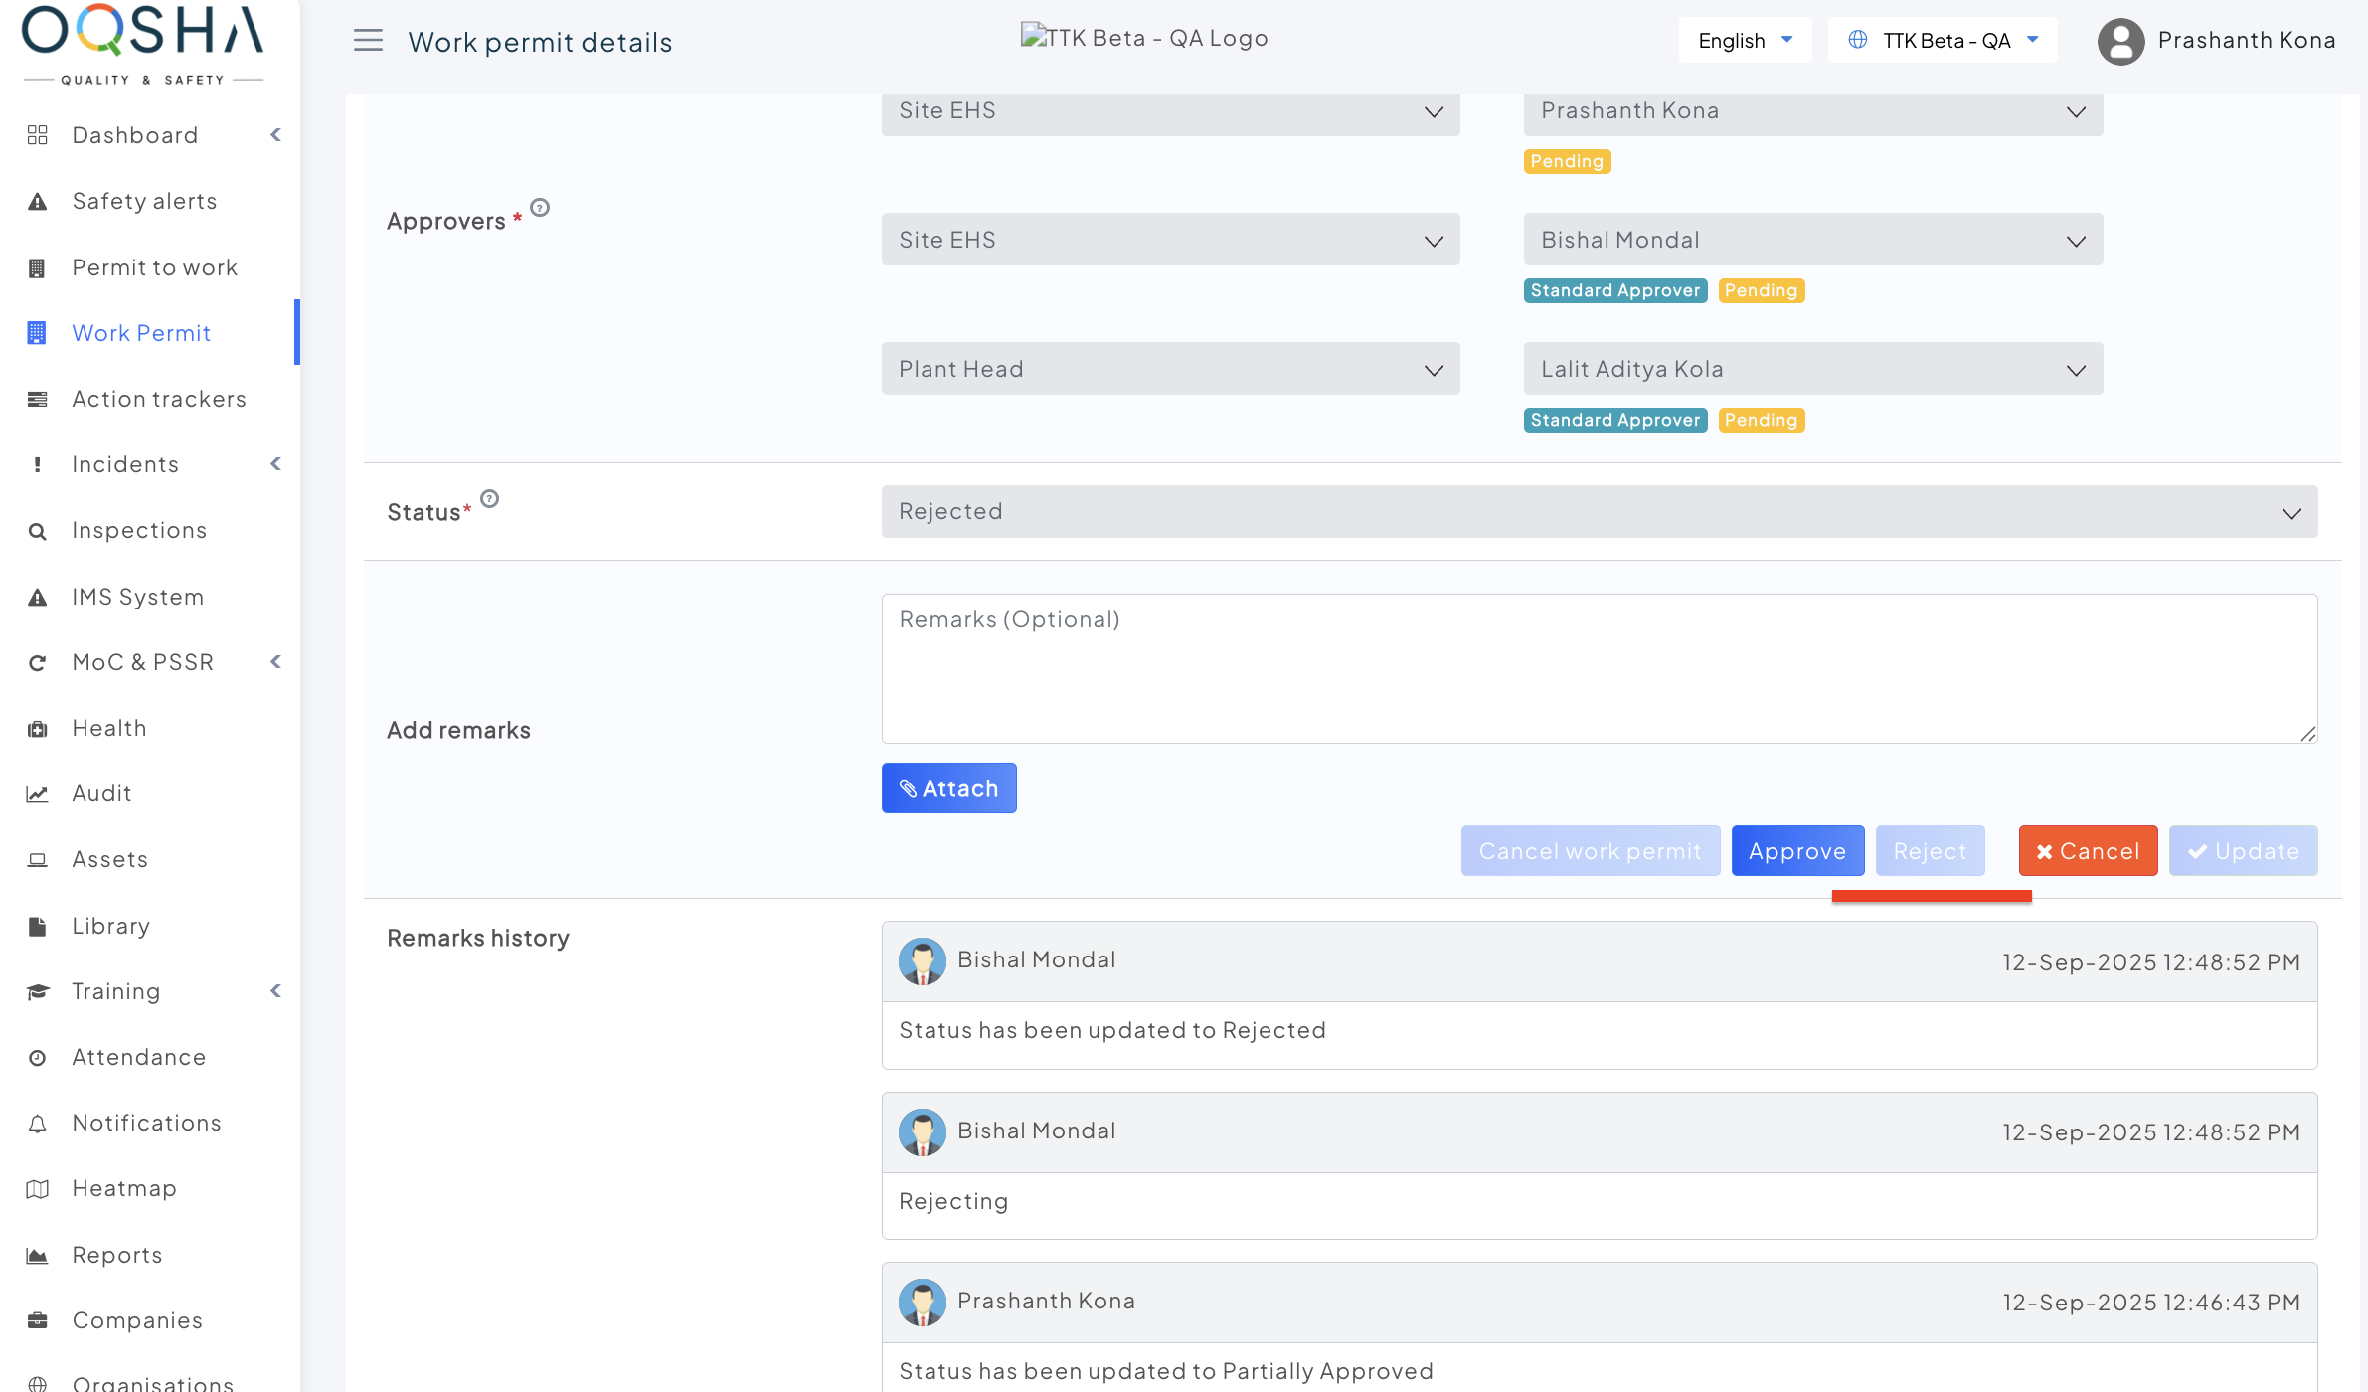Image resolution: width=2368 pixels, height=1392 pixels.
Task: Collapse the Dashboard sidebar chevron
Action: pos(275,135)
